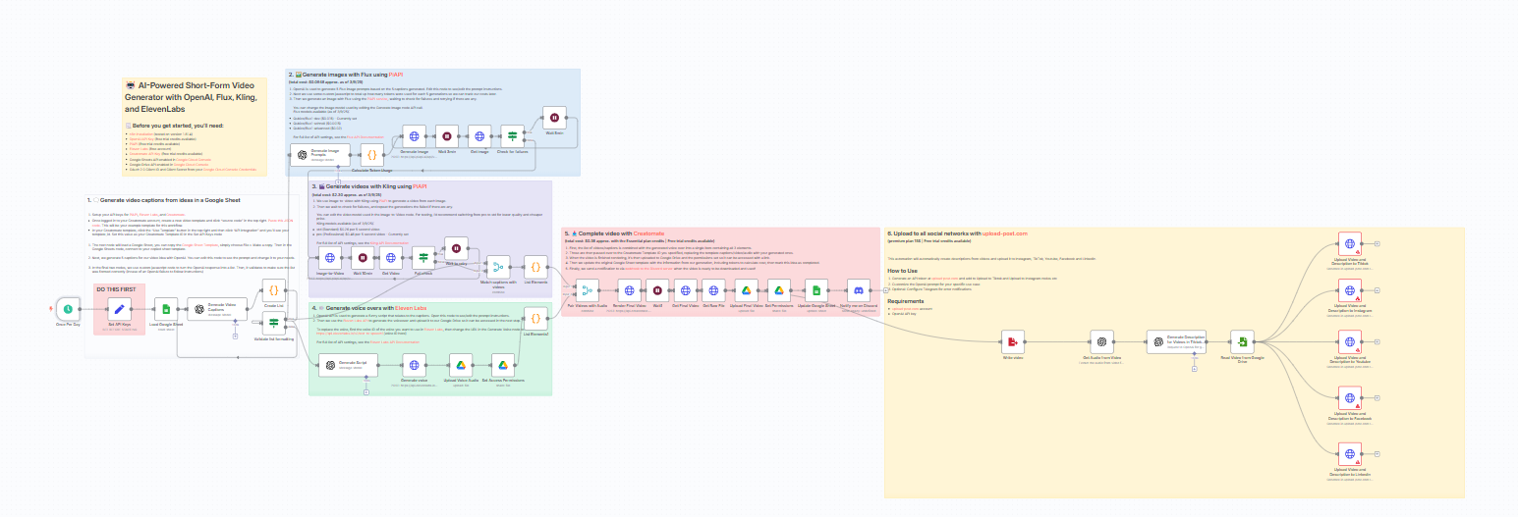This screenshot has width=1518, height=517.
Task: Select the Match captions with videos merge node
Action: [x=497, y=267]
